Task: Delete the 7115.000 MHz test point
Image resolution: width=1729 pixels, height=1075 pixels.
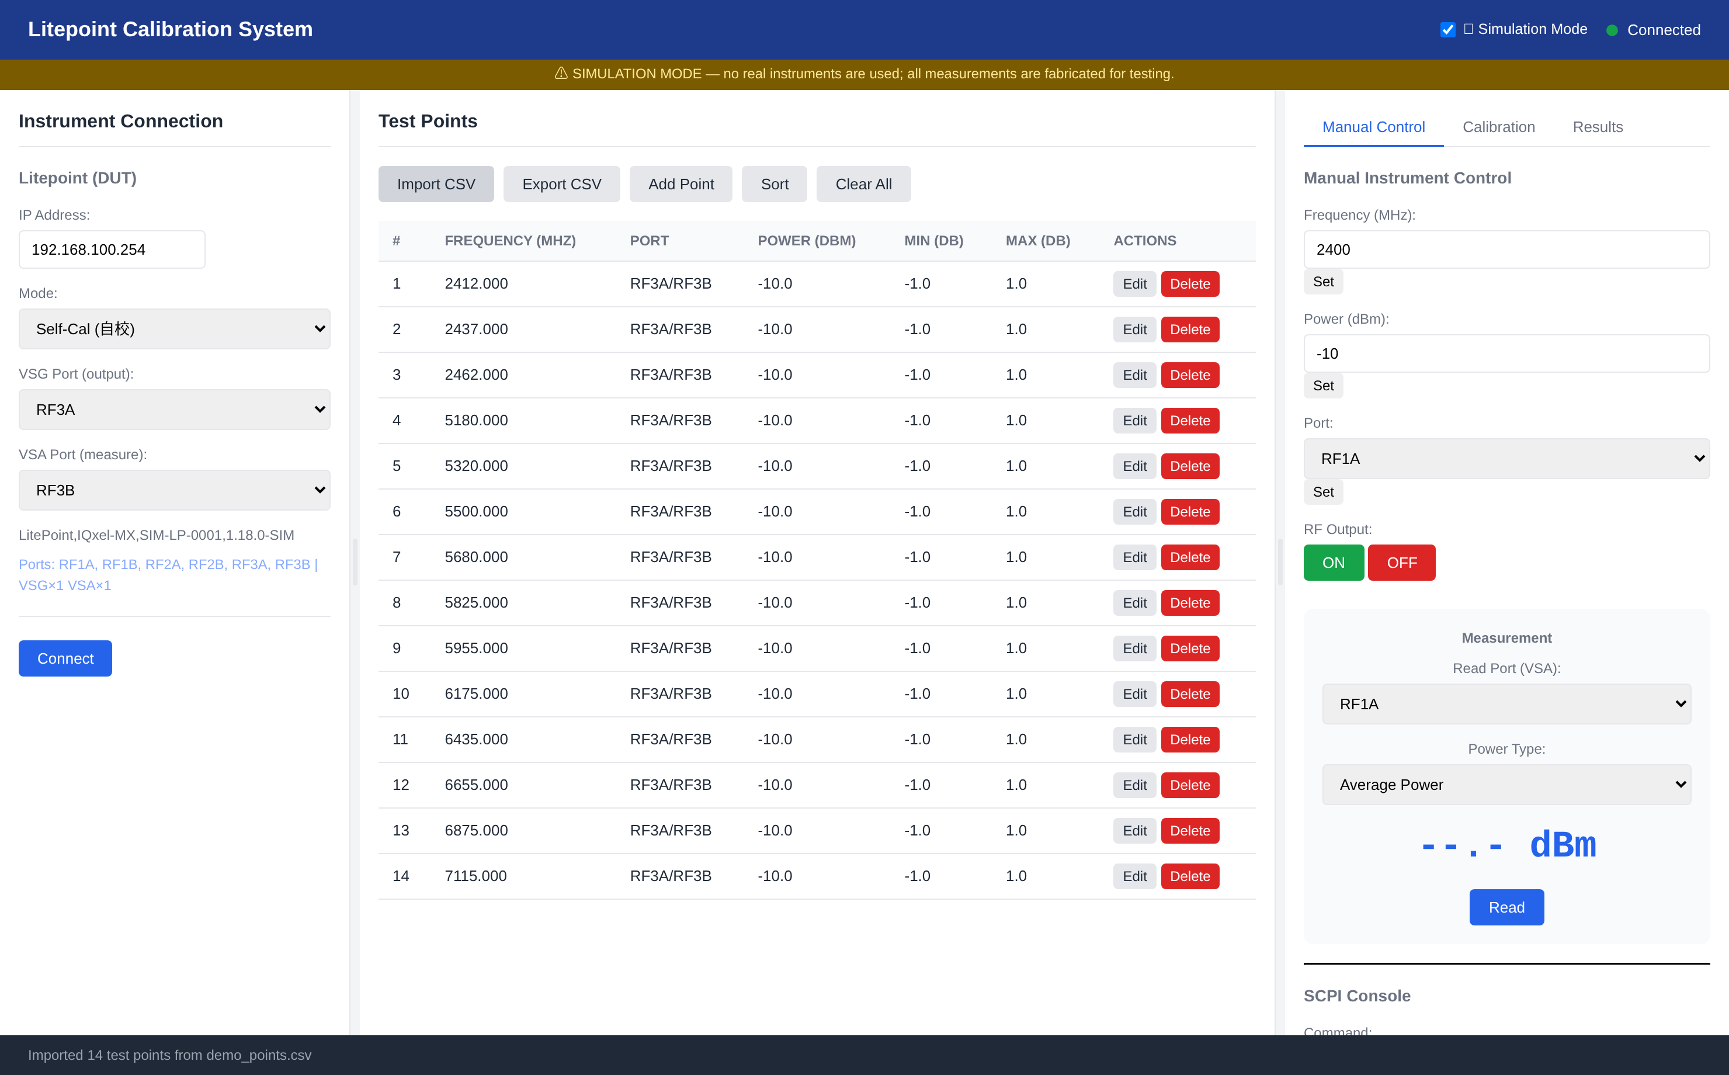Action: tap(1190, 875)
